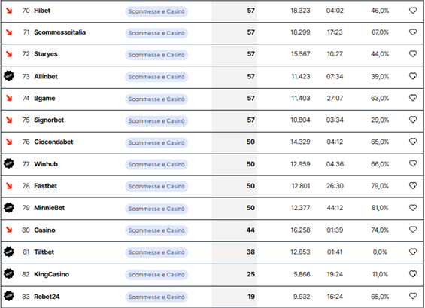425x308 pixels.
Task: Click the red down arrow next to Bgame
Action: tap(9, 98)
